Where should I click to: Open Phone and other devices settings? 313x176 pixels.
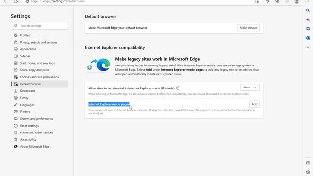click(36, 132)
